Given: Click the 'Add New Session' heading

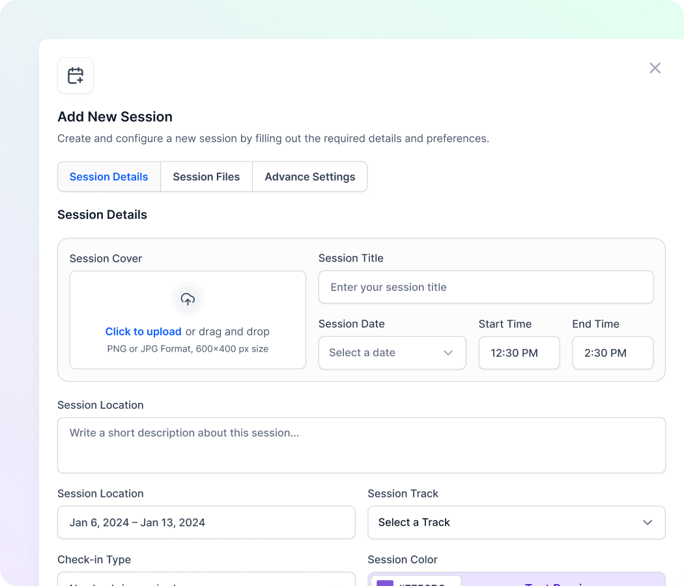Looking at the screenshot, I should pos(115,117).
